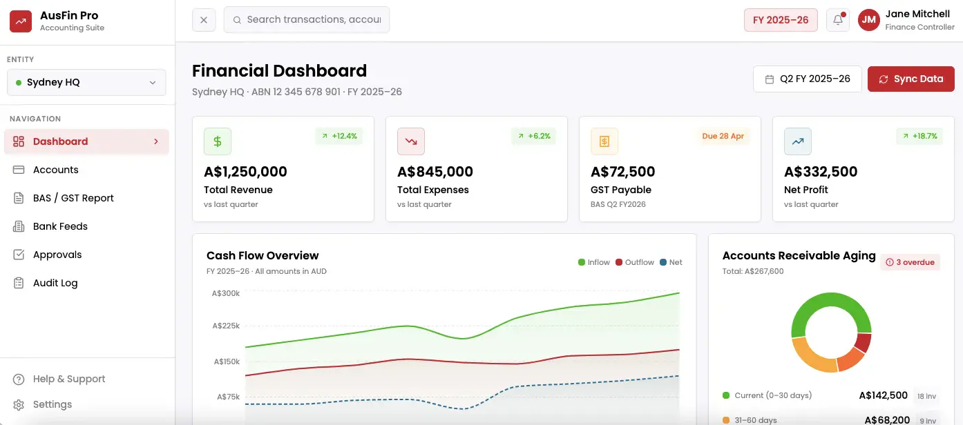Click the A$332,500 net profit value
Screen dimensions: 963x425
tap(821, 172)
